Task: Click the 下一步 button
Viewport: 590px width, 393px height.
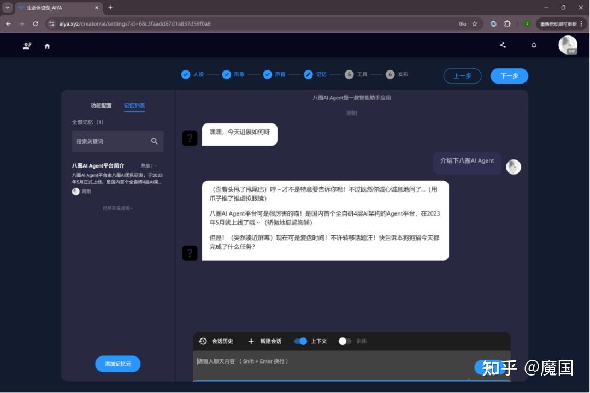Action: [x=509, y=75]
